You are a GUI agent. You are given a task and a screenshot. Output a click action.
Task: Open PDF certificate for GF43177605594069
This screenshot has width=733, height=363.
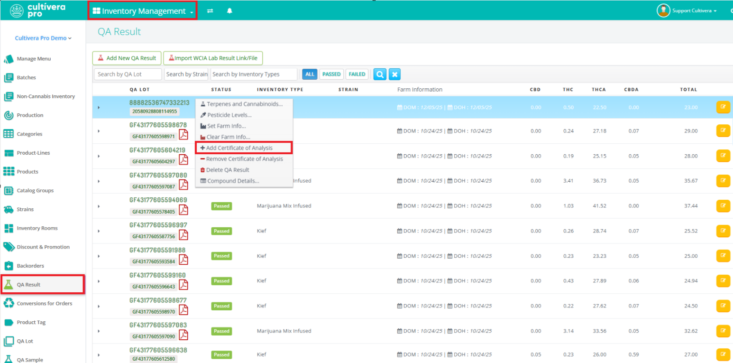tap(183, 210)
